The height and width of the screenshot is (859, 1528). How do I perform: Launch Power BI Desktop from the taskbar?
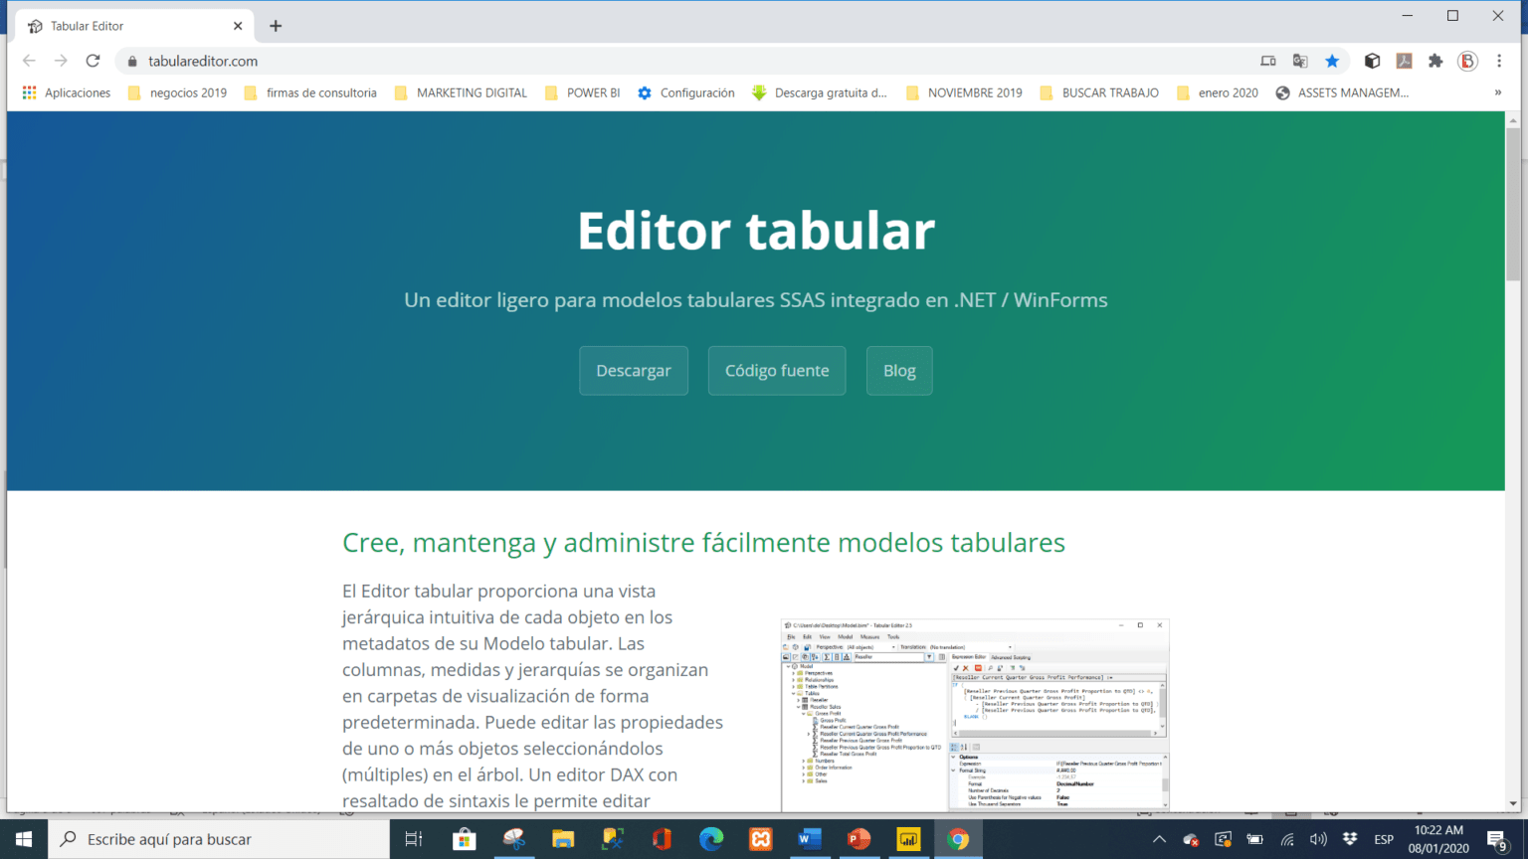tap(909, 839)
